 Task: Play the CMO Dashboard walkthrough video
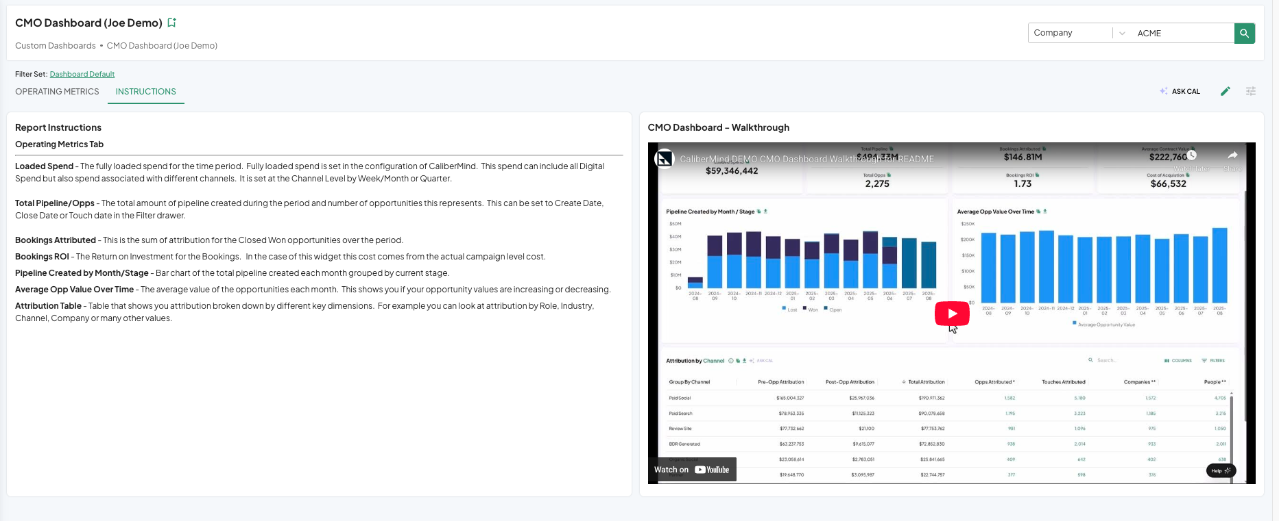coord(952,314)
